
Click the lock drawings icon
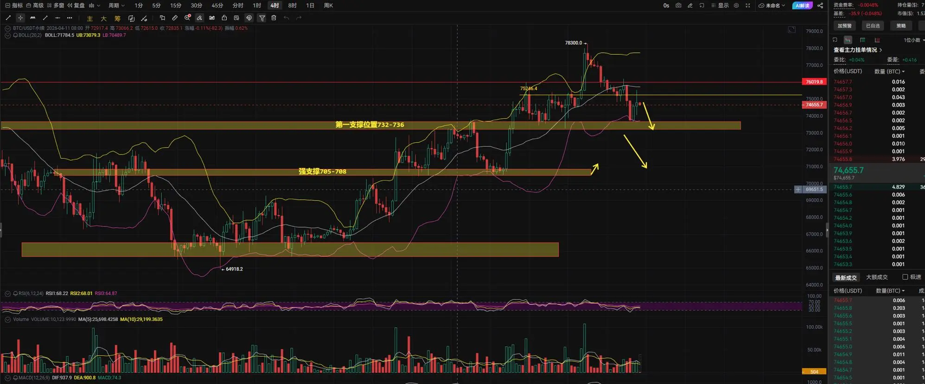pos(224,18)
